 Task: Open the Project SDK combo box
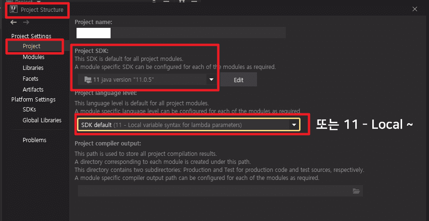click(x=147, y=80)
